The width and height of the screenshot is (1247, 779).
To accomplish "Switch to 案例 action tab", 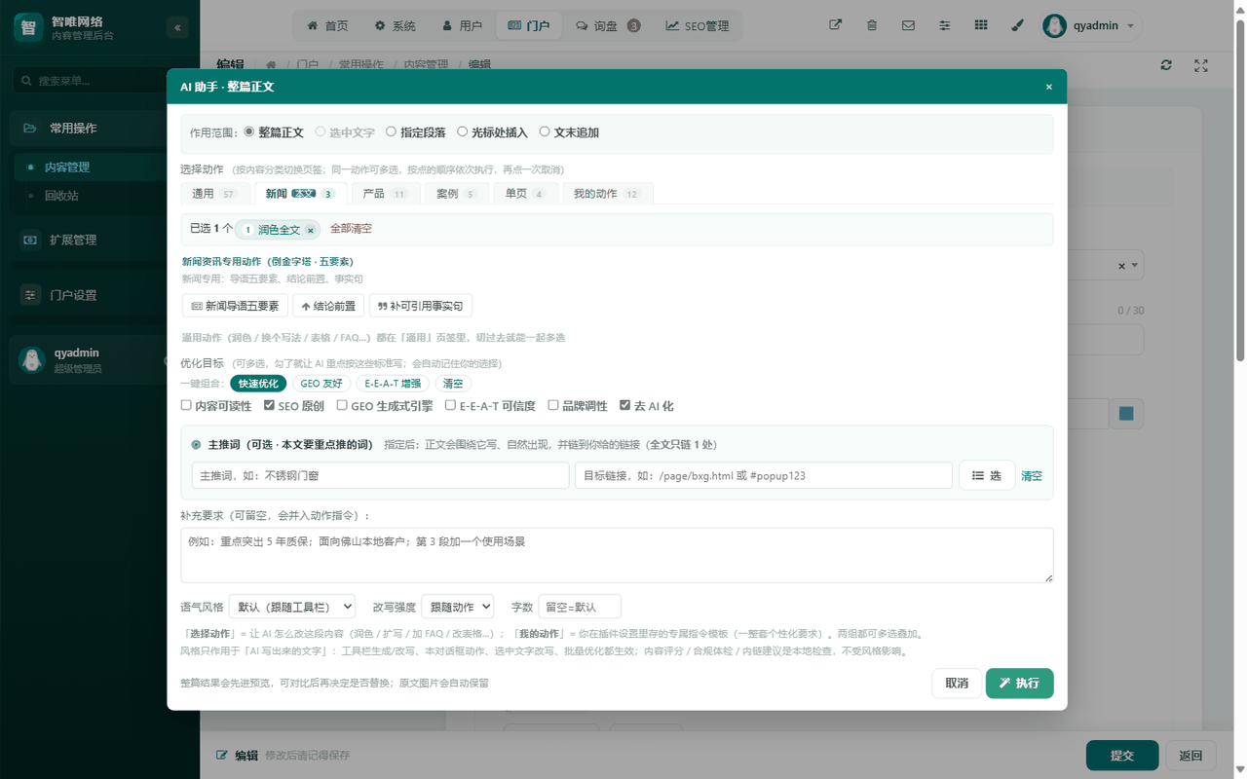I will coord(456,194).
